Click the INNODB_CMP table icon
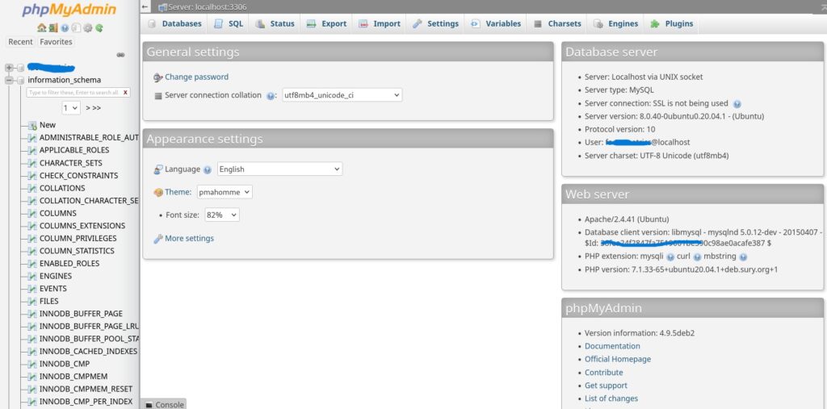The image size is (827, 409). [32, 364]
